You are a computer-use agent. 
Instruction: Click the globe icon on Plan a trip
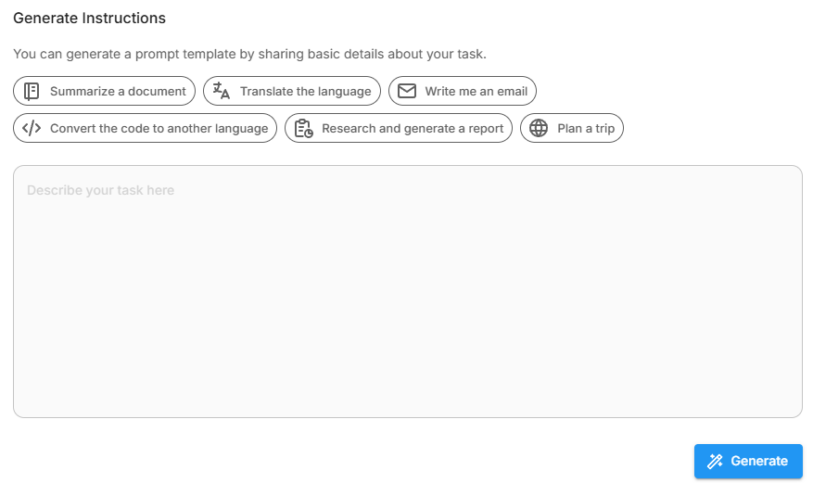(x=539, y=128)
